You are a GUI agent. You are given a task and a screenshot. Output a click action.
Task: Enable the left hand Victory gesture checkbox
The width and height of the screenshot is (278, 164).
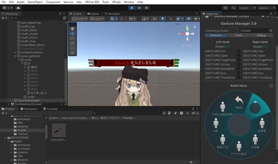coord(238,64)
